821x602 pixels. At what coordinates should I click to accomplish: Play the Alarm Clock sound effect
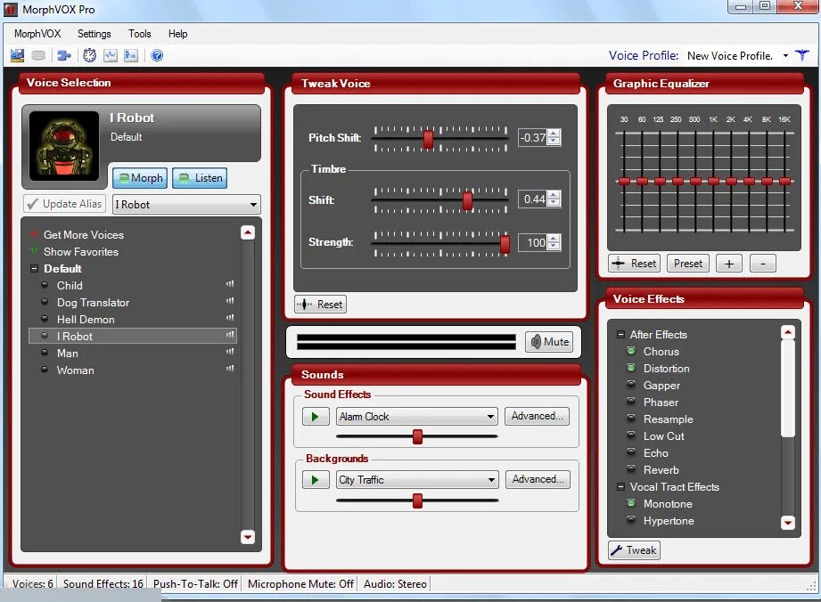click(316, 417)
